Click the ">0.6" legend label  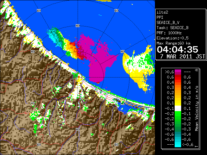pyautogui.click(x=169, y=72)
